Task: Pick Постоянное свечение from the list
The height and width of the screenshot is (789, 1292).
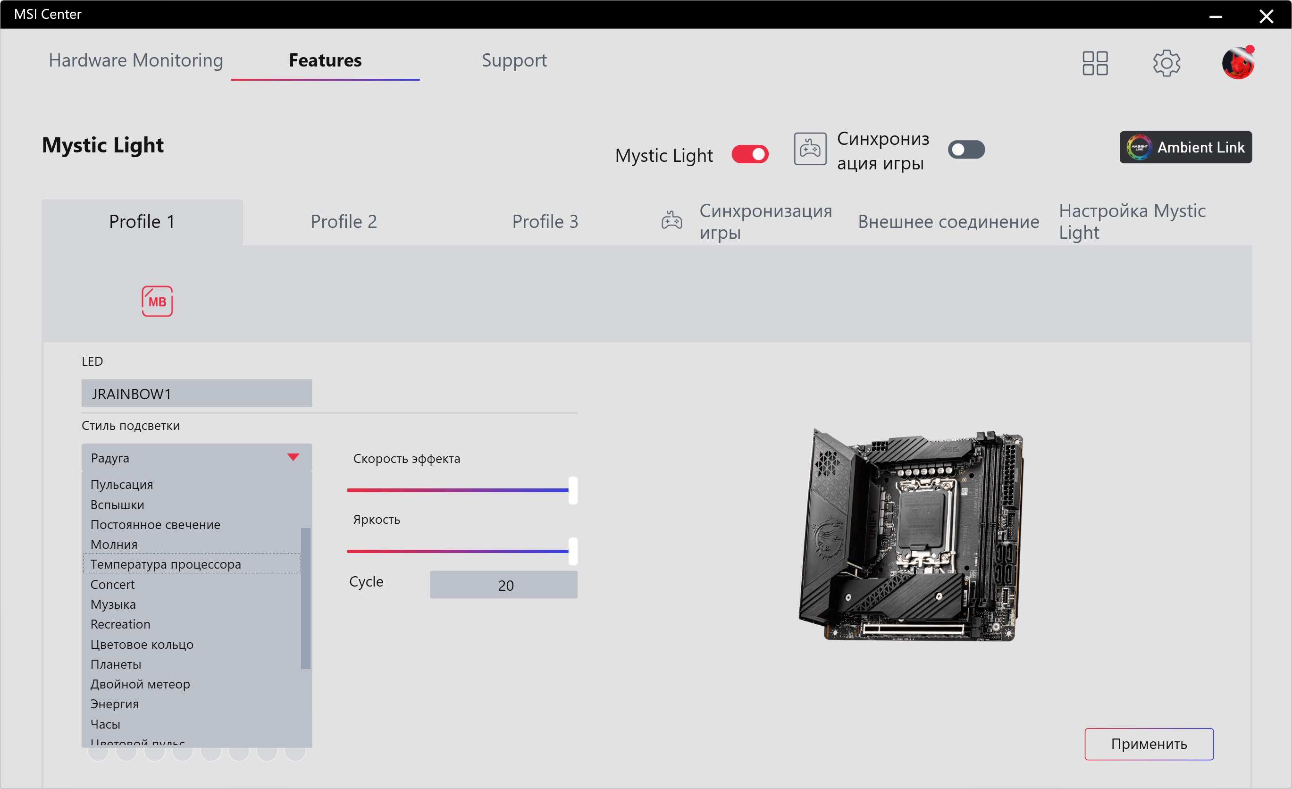Action: pyautogui.click(x=155, y=524)
